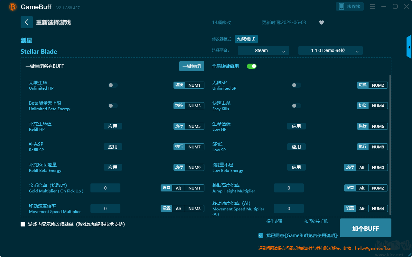The image size is (412, 257).
Task: Enable the Easy Kills toggle
Action: click(x=296, y=106)
